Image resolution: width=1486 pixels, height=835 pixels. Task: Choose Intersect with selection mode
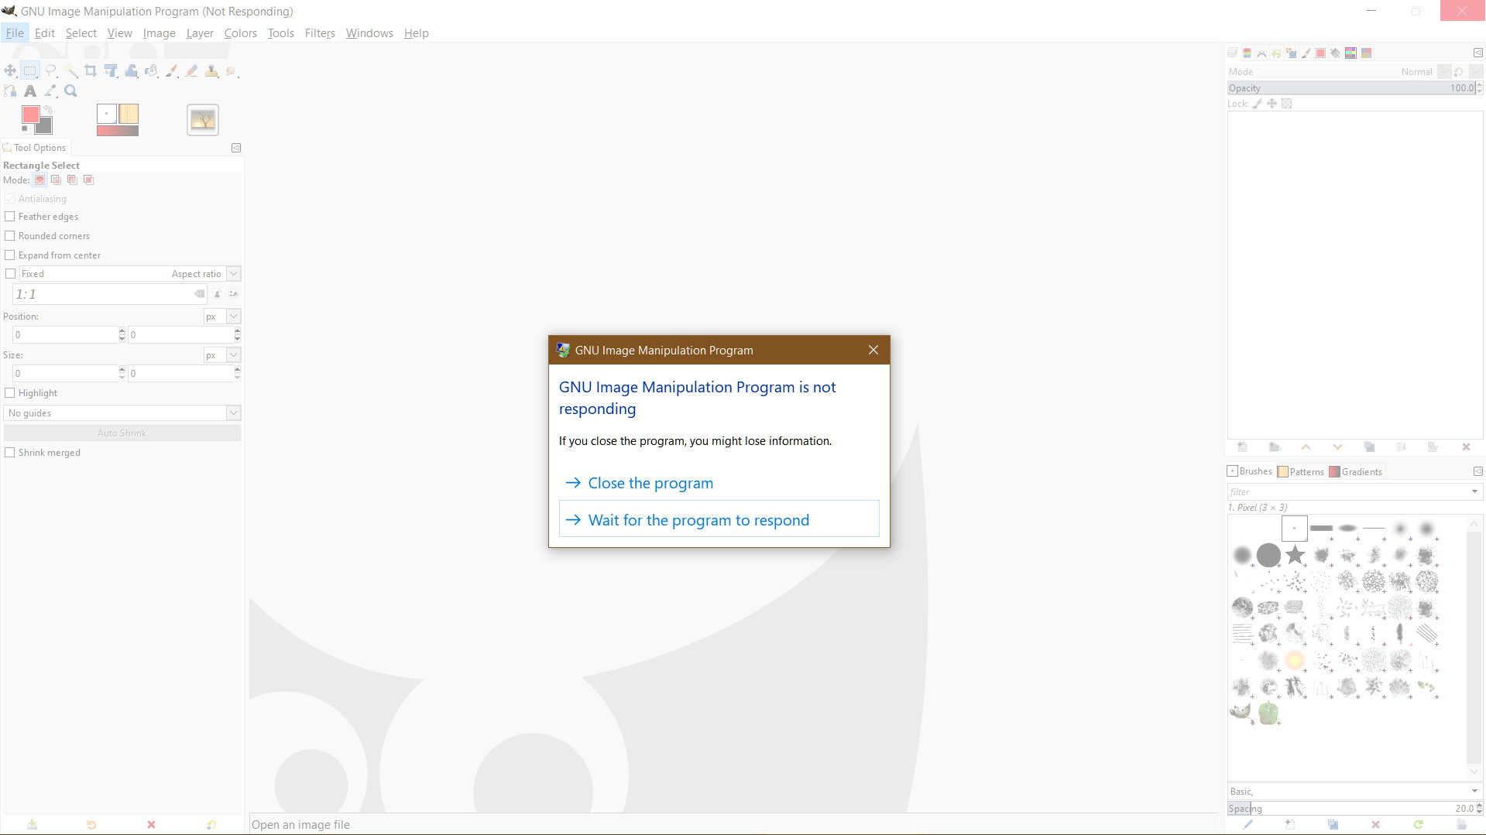88,180
